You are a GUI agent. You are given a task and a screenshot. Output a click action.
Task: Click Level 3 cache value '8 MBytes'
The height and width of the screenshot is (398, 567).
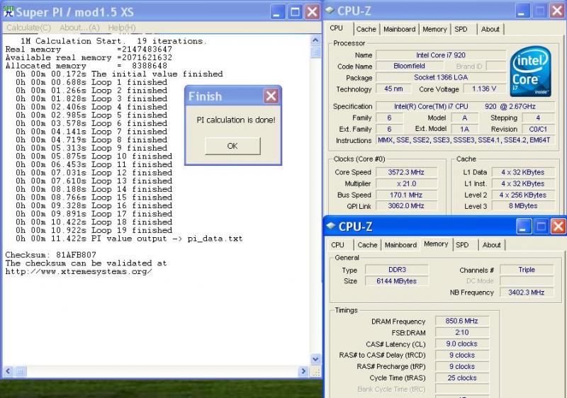tap(523, 206)
